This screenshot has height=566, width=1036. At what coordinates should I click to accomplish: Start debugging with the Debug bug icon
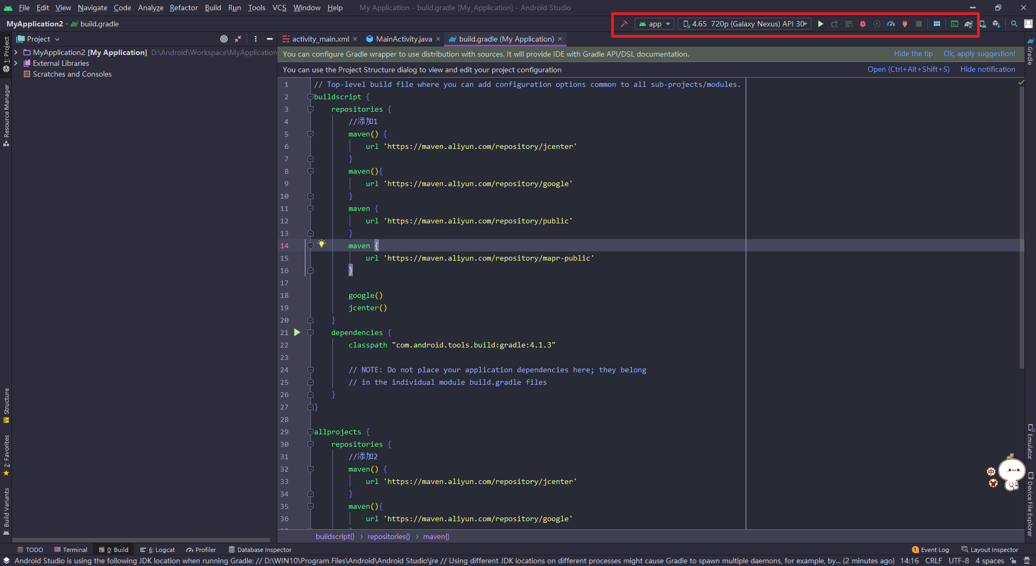[862, 24]
